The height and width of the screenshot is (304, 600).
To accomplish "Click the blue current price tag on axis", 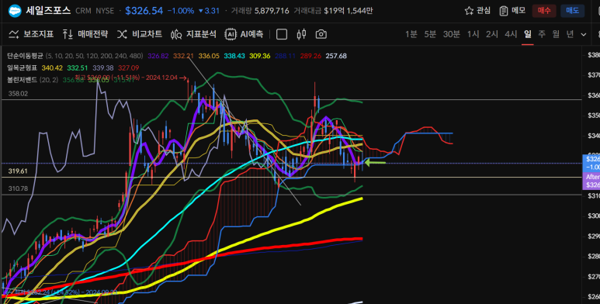I will pos(591,164).
